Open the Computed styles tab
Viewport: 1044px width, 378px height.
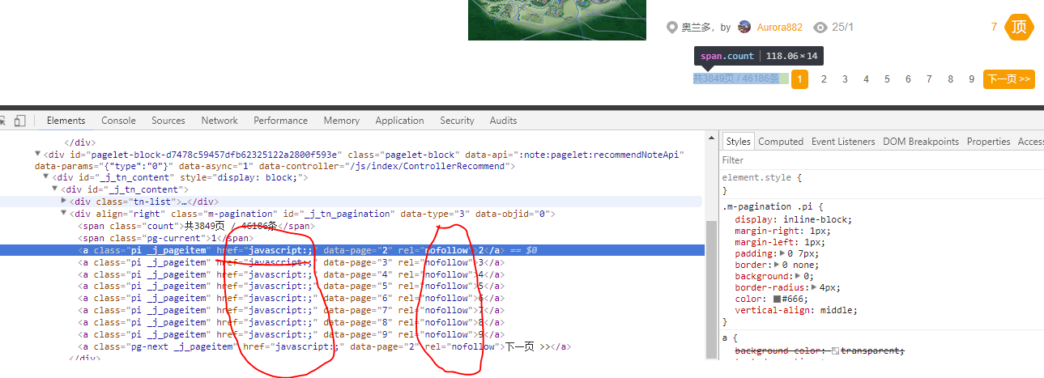click(781, 142)
